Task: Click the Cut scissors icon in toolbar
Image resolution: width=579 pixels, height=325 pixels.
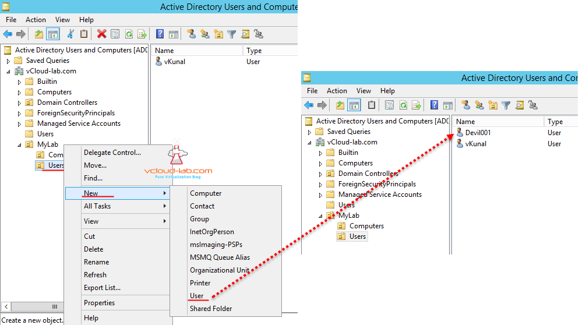Action: click(70, 34)
